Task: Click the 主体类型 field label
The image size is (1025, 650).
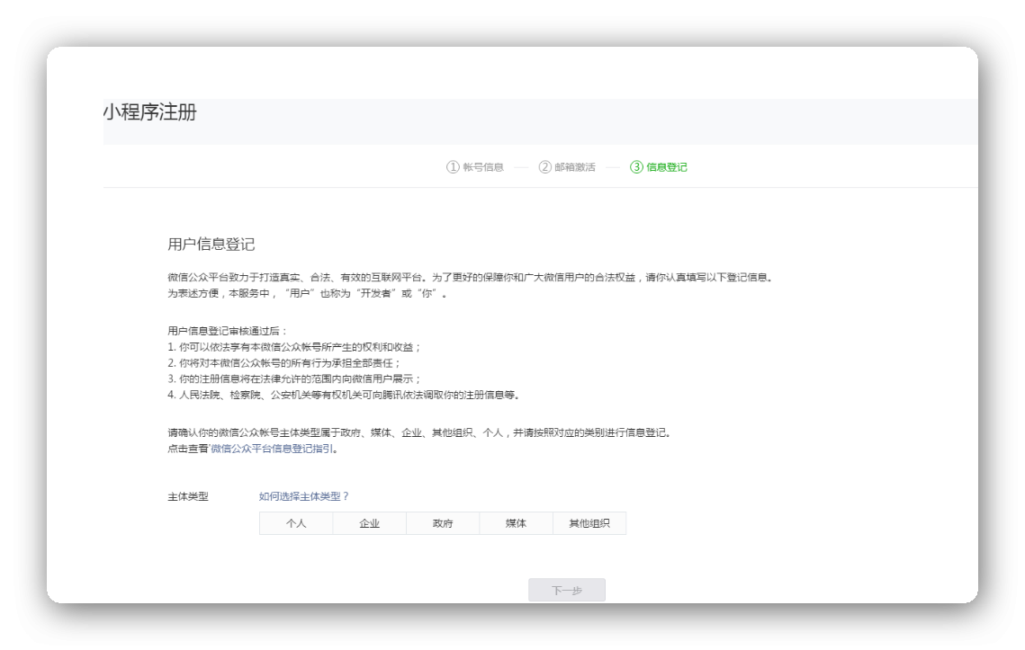Action: click(188, 496)
